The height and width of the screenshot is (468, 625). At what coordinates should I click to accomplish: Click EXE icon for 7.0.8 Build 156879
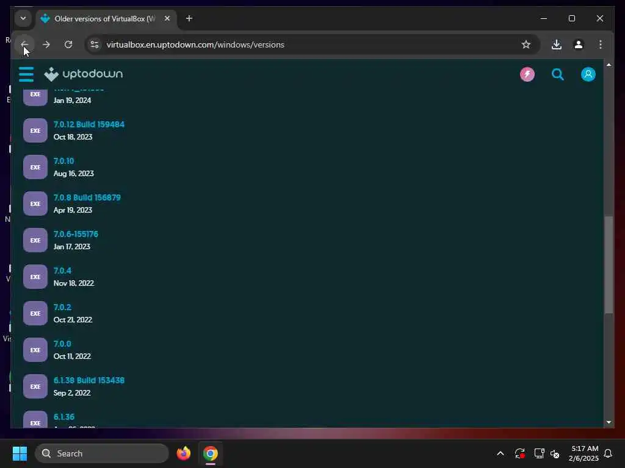(x=35, y=204)
